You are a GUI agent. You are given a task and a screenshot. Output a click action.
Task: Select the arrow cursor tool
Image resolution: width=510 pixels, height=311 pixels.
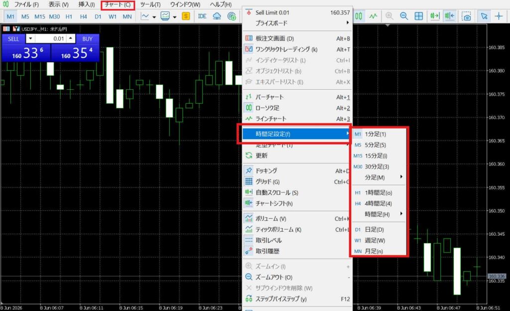(484, 16)
